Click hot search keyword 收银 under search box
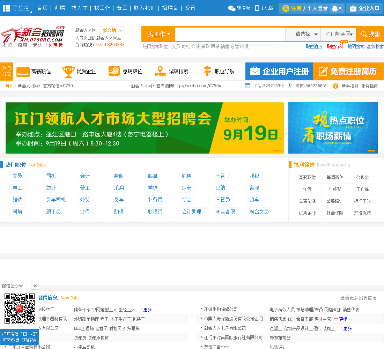This screenshot has width=384, height=349. (244, 46)
